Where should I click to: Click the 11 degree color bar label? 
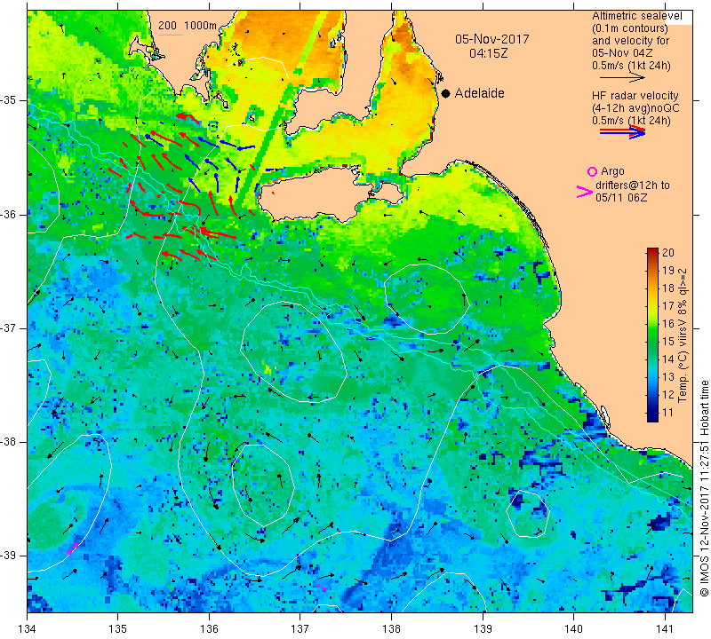[668, 413]
